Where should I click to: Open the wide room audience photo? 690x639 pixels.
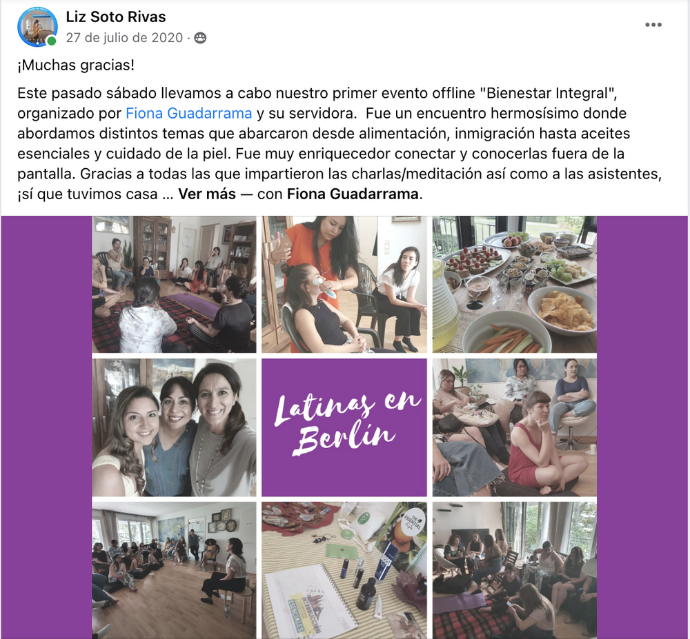pyautogui.click(x=174, y=571)
